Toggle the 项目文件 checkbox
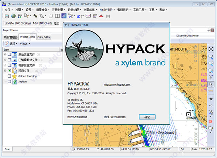Image resolution: width=217 pixels, height=158 pixels. click(9, 71)
